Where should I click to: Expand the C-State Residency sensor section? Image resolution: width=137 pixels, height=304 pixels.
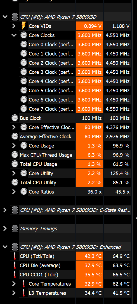pos(5,210)
